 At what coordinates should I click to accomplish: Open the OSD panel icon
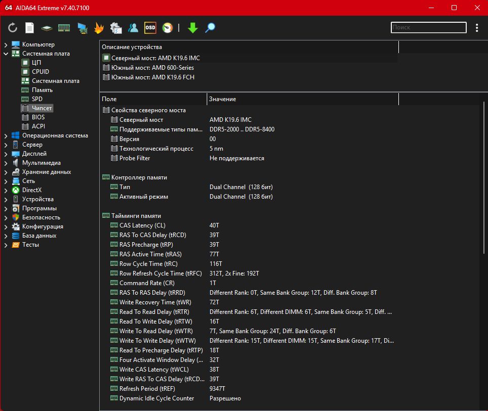click(150, 28)
